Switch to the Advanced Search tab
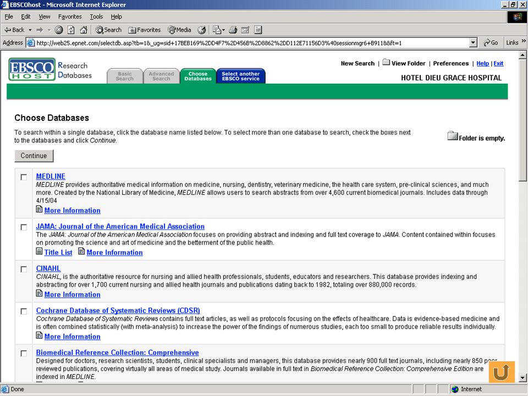Image resolution: width=528 pixels, height=396 pixels. (x=161, y=76)
